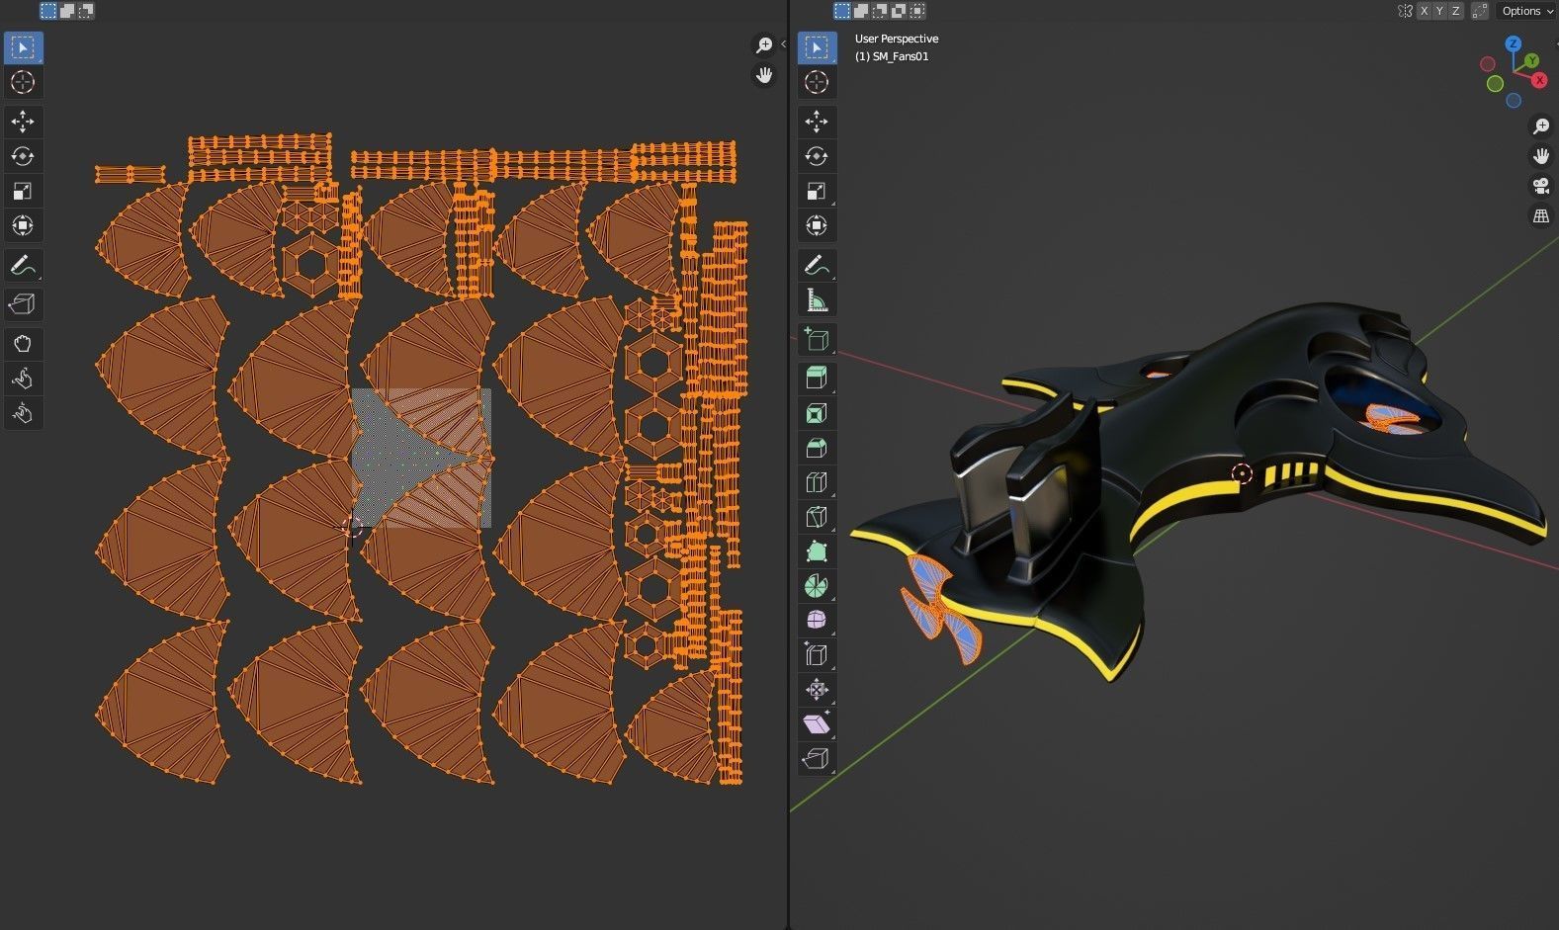Toggle X axis mirror in 3D viewport header
Image resolution: width=1559 pixels, height=930 pixels.
pyautogui.click(x=1424, y=11)
